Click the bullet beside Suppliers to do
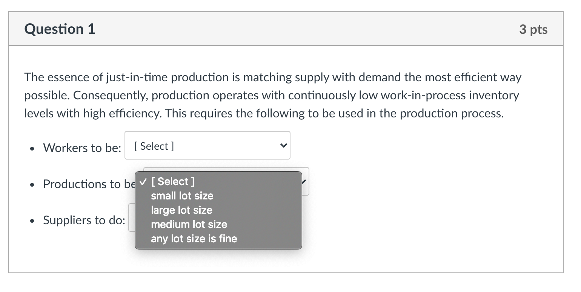 click(x=32, y=221)
